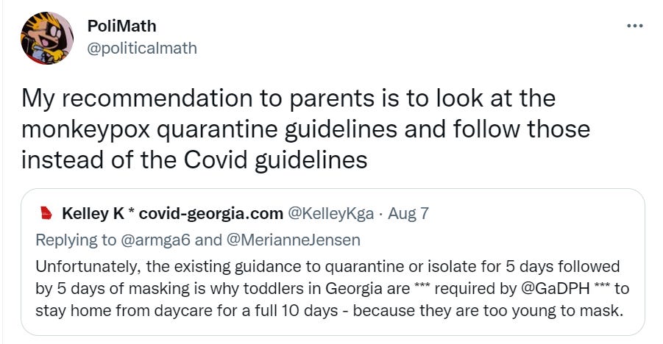The width and height of the screenshot is (663, 344).
Task: Open Kelley K * covid-georgia.com profile name
Action: pyautogui.click(x=173, y=214)
